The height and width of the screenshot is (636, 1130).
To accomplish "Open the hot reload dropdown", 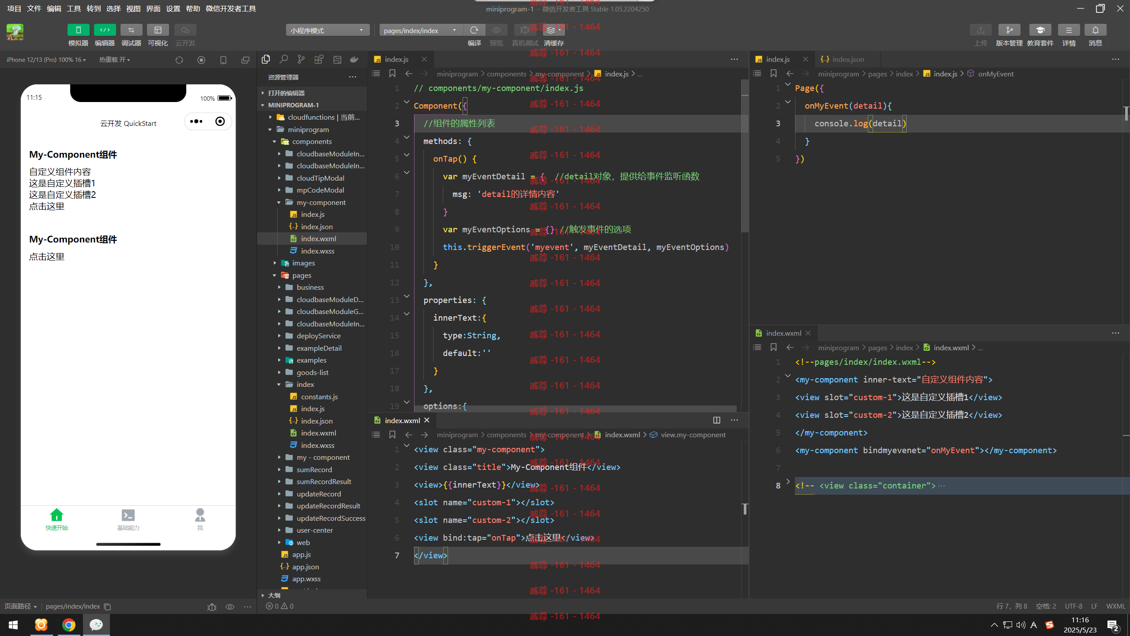I will (x=114, y=60).
